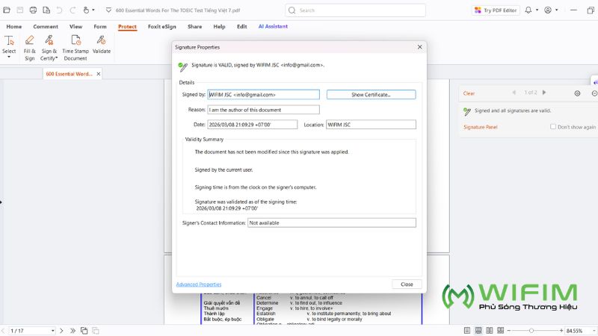Open the Select tool dropdown
598x336 pixels.
pos(9,57)
